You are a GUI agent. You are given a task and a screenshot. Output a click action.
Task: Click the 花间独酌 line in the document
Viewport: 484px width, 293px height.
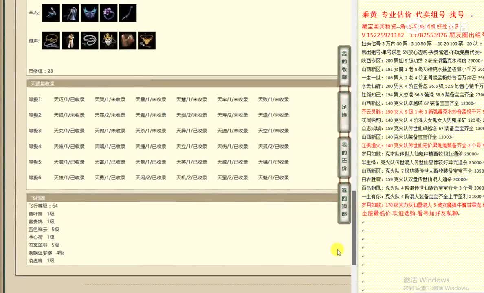tap(422, 120)
